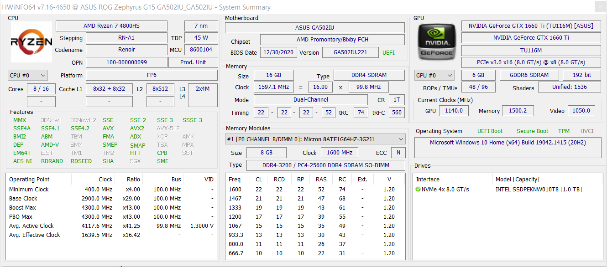
Task: Click the UEFI label next to BIOS version
Action: 388,53
